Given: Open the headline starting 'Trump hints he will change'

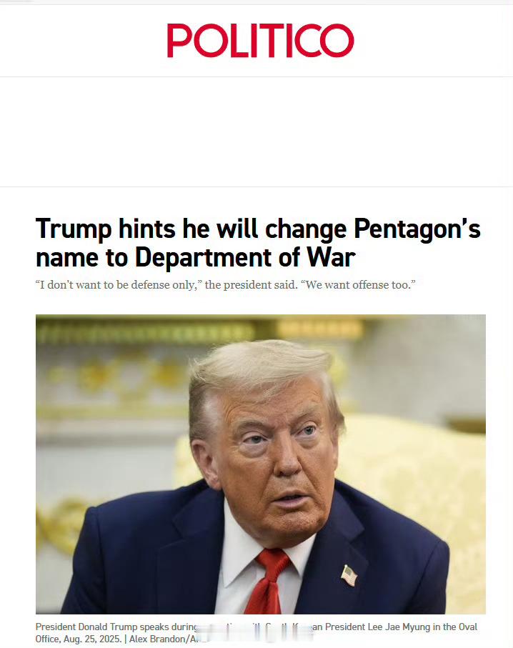Looking at the screenshot, I should [x=258, y=243].
